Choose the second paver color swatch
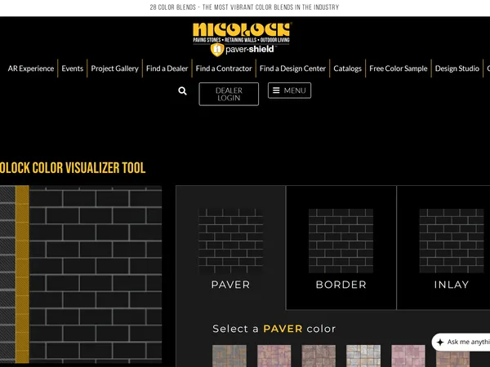This screenshot has width=490, height=367. pos(274,356)
